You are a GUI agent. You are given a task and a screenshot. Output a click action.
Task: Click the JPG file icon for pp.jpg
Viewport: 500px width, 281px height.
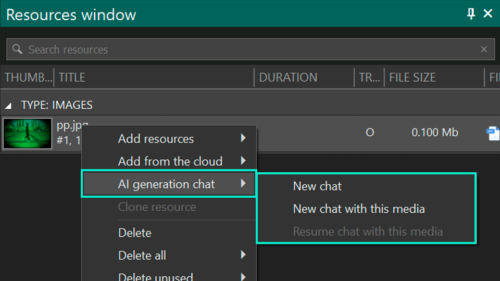pyautogui.click(x=493, y=133)
